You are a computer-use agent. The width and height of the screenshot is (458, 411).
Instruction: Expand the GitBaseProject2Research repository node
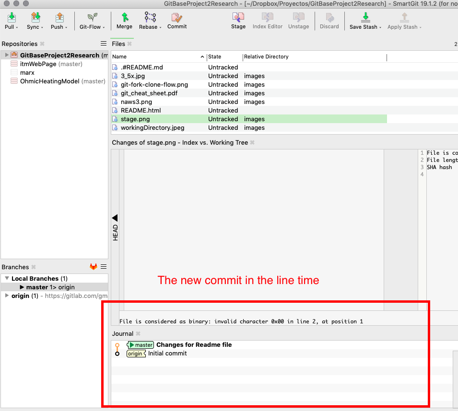(6, 55)
